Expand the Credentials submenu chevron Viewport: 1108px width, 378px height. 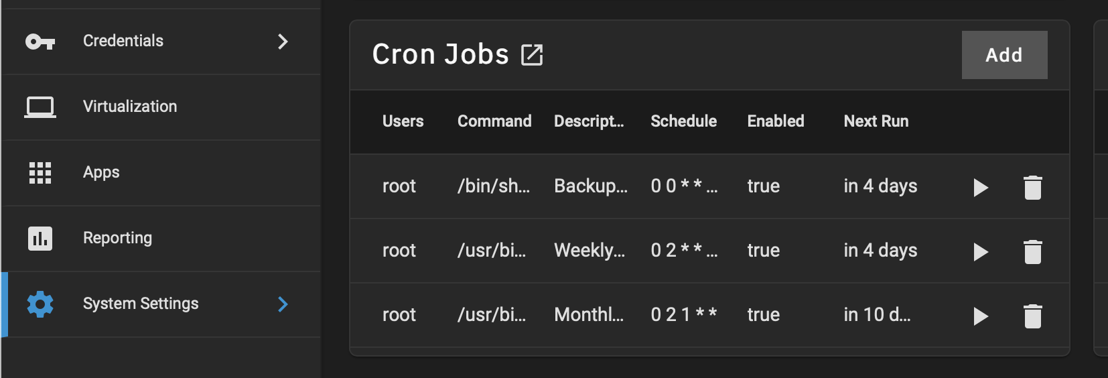point(283,42)
